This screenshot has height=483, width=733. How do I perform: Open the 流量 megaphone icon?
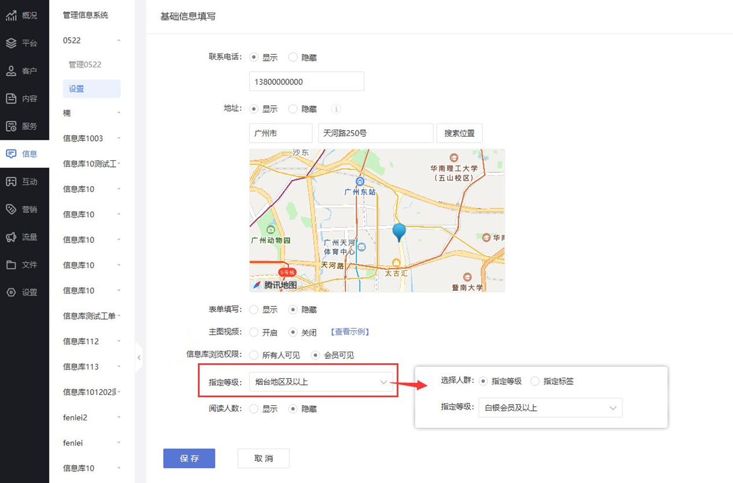click(x=11, y=237)
